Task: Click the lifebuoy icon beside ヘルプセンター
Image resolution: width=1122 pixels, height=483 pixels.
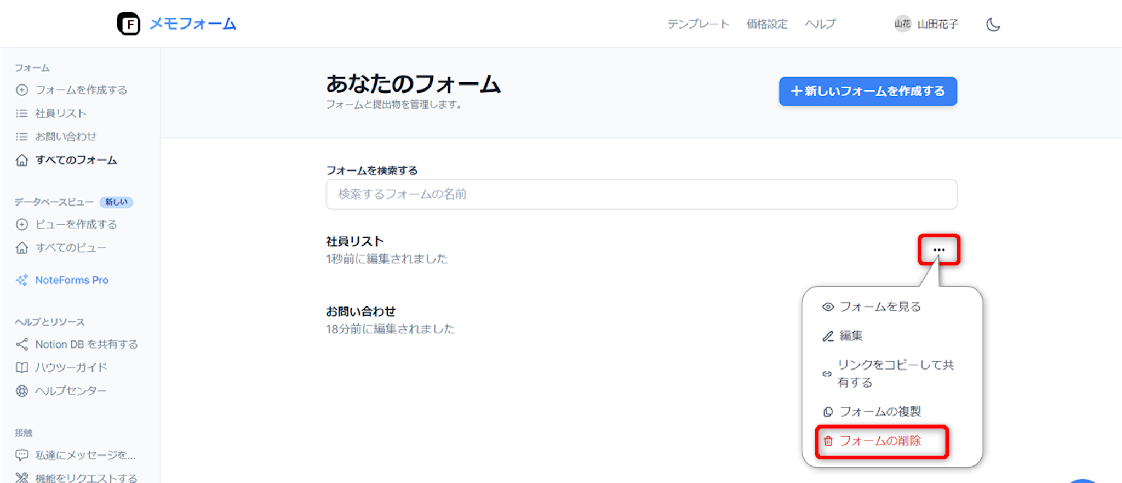Action: click(22, 391)
